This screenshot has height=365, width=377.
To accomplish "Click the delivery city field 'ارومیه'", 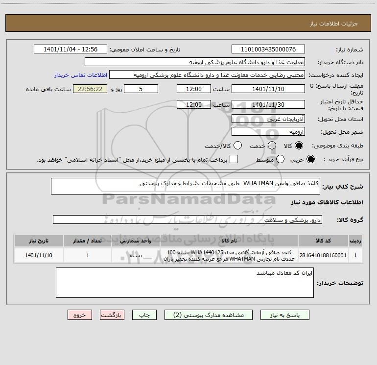I will point(268,132).
